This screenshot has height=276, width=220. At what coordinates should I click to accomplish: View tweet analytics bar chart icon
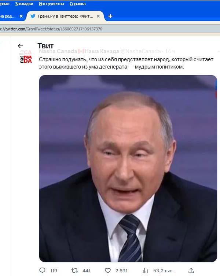[145, 271]
